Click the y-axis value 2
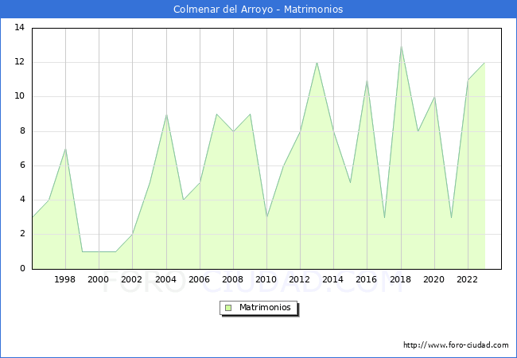The image size is (517, 358). coord(22,234)
